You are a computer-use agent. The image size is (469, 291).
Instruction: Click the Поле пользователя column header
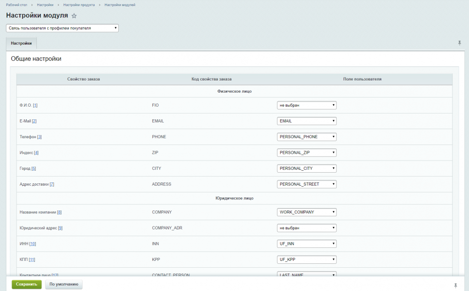tap(362, 79)
